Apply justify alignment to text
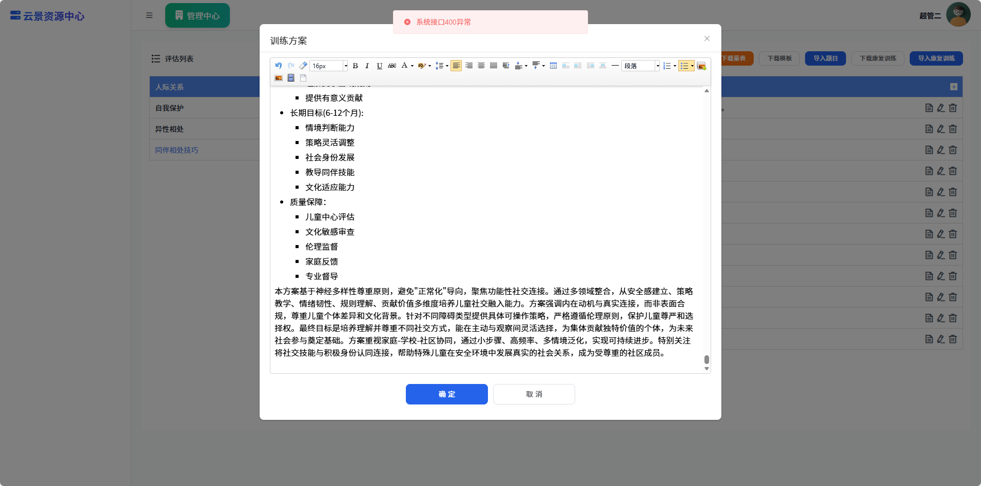The width and height of the screenshot is (981, 486). [494, 66]
